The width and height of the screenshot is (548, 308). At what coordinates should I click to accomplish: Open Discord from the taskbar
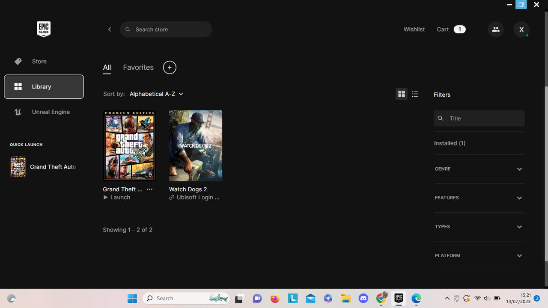click(363, 298)
